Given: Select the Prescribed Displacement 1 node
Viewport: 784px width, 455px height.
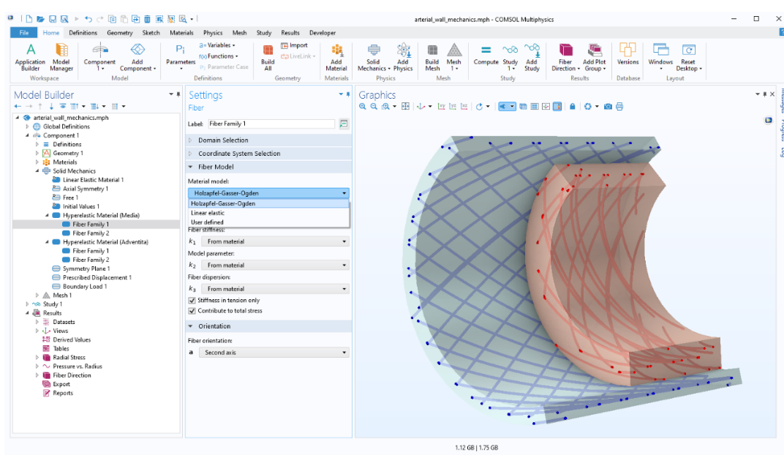Looking at the screenshot, I should coord(97,277).
